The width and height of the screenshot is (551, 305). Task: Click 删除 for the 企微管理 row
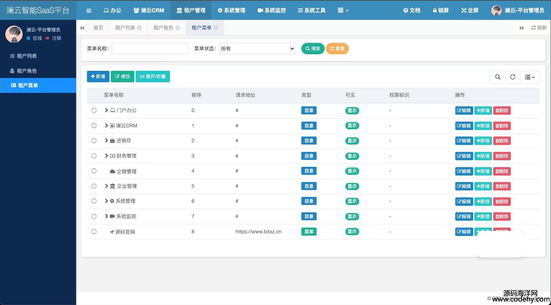(x=502, y=171)
